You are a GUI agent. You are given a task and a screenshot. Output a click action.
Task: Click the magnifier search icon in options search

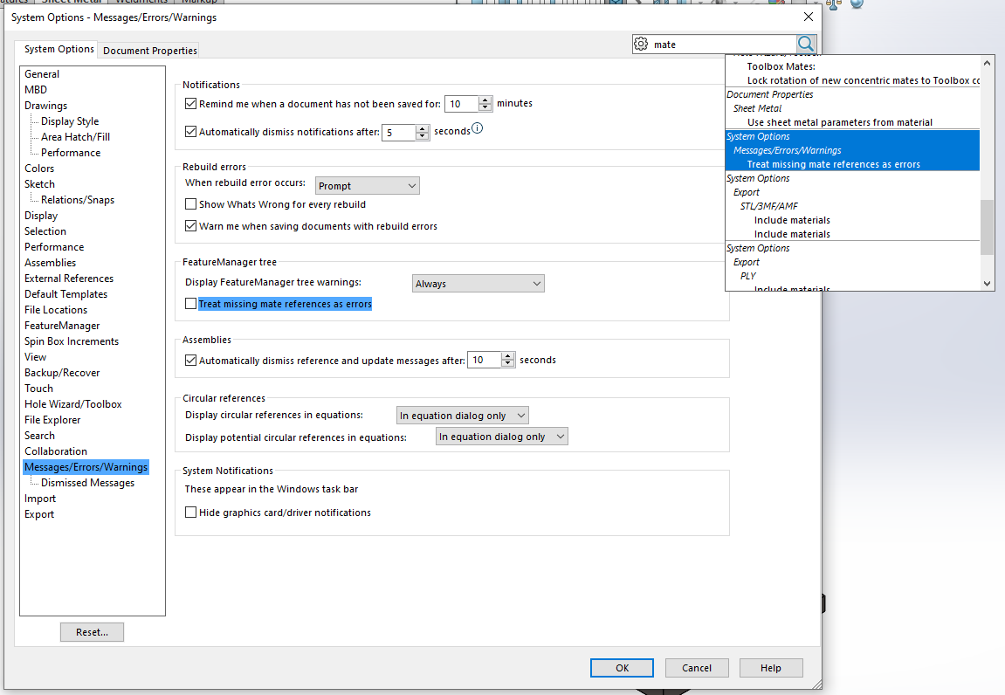[x=806, y=44]
